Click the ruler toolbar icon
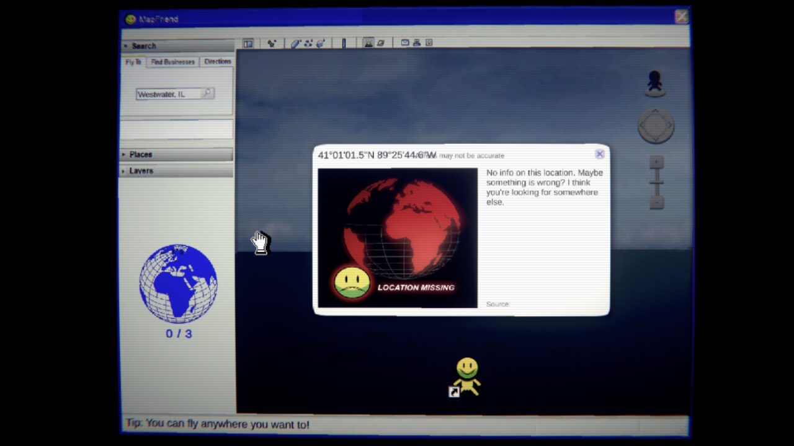The image size is (794, 446). pos(344,43)
